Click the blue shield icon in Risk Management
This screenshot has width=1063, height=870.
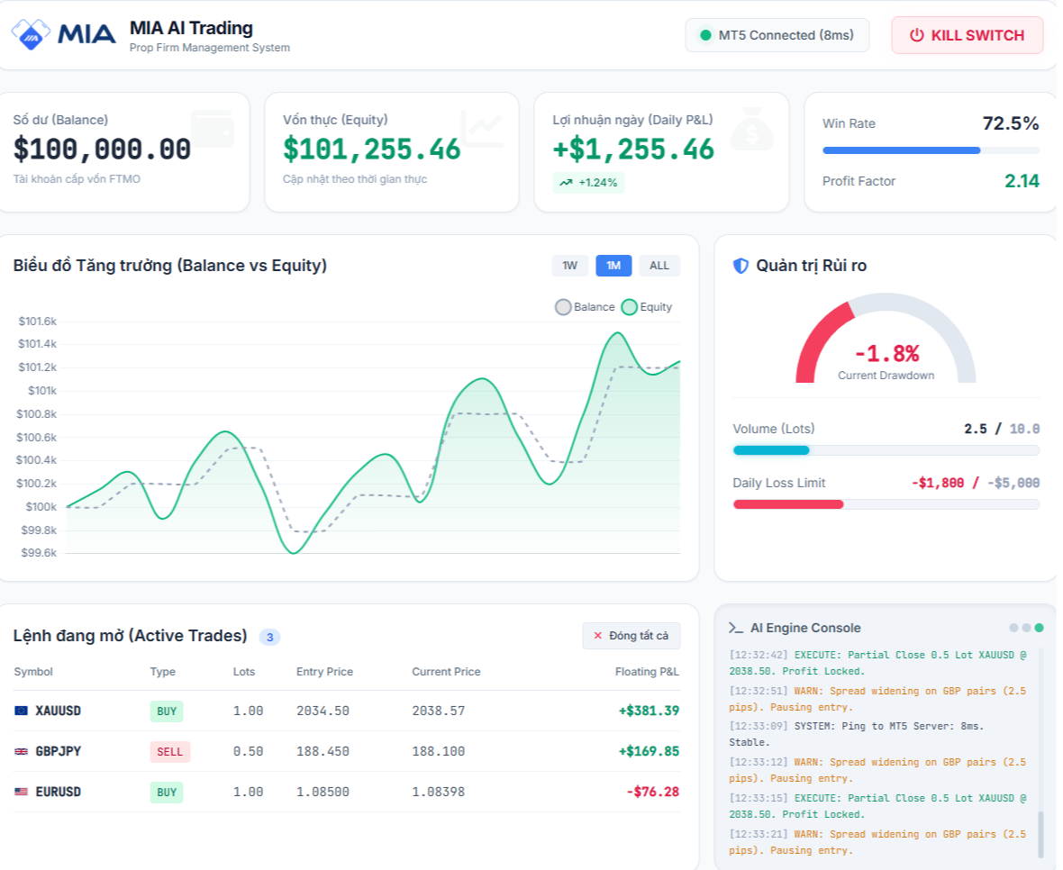741,266
